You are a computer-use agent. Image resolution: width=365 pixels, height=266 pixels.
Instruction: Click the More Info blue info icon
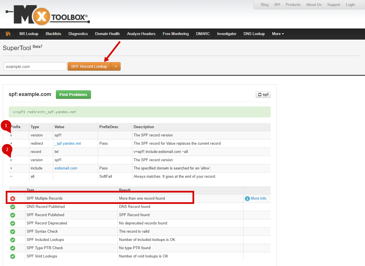click(x=247, y=199)
